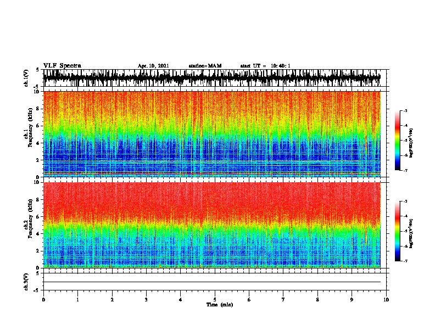Click the ch.2 color scale bar
435x336 pixels.
pyautogui.click(x=397, y=231)
